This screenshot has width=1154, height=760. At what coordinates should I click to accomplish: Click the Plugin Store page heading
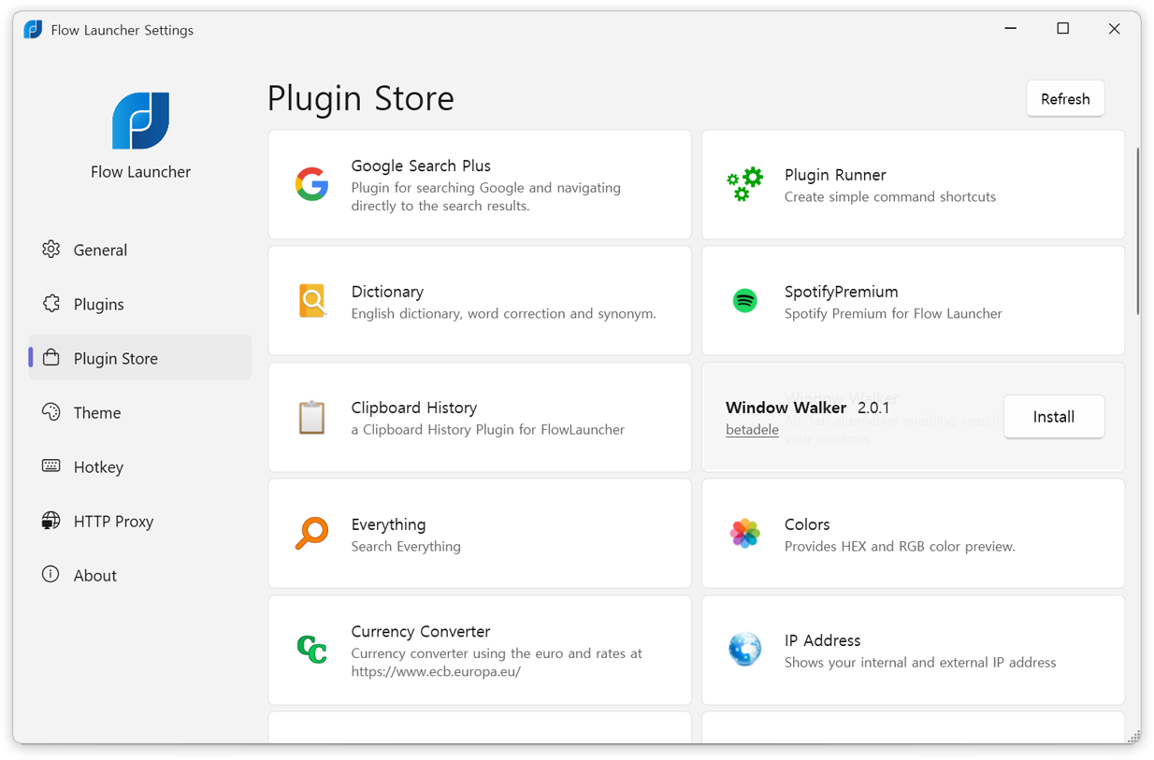[361, 98]
